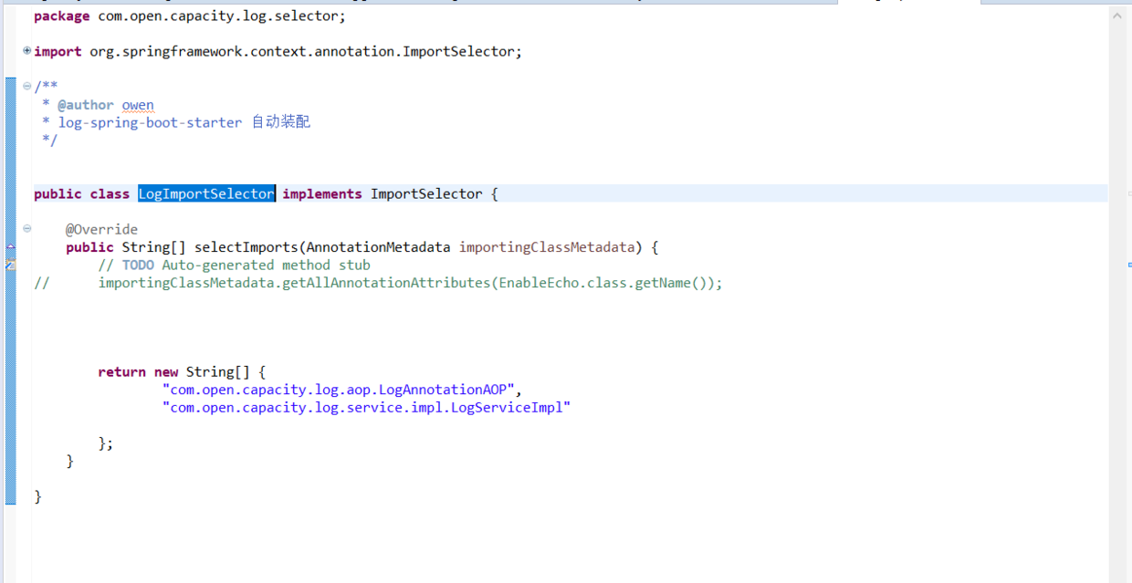This screenshot has height=583, width=1132.
Task: Click the 'implements' keyword
Action: pyautogui.click(x=322, y=193)
